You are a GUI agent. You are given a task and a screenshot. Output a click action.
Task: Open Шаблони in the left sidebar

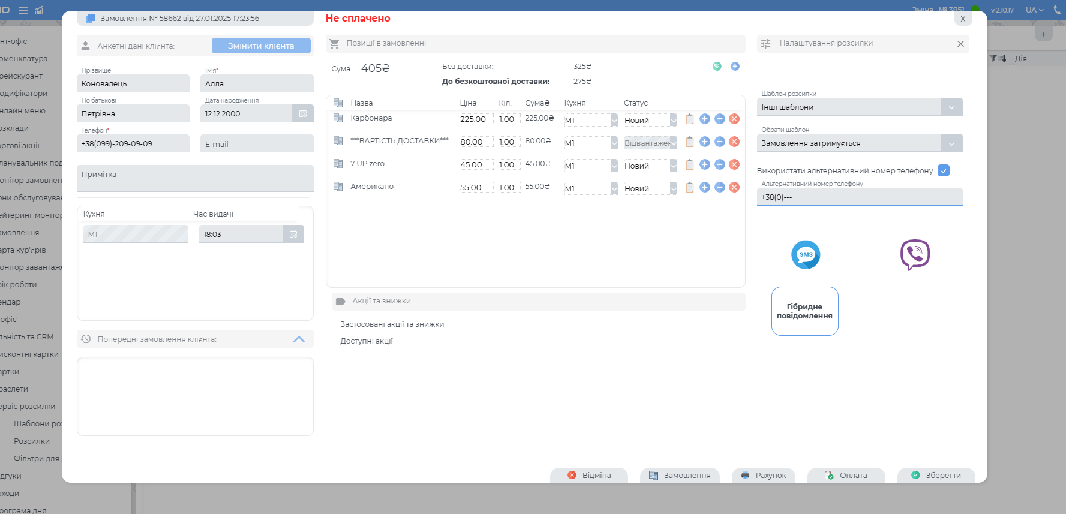37,424
